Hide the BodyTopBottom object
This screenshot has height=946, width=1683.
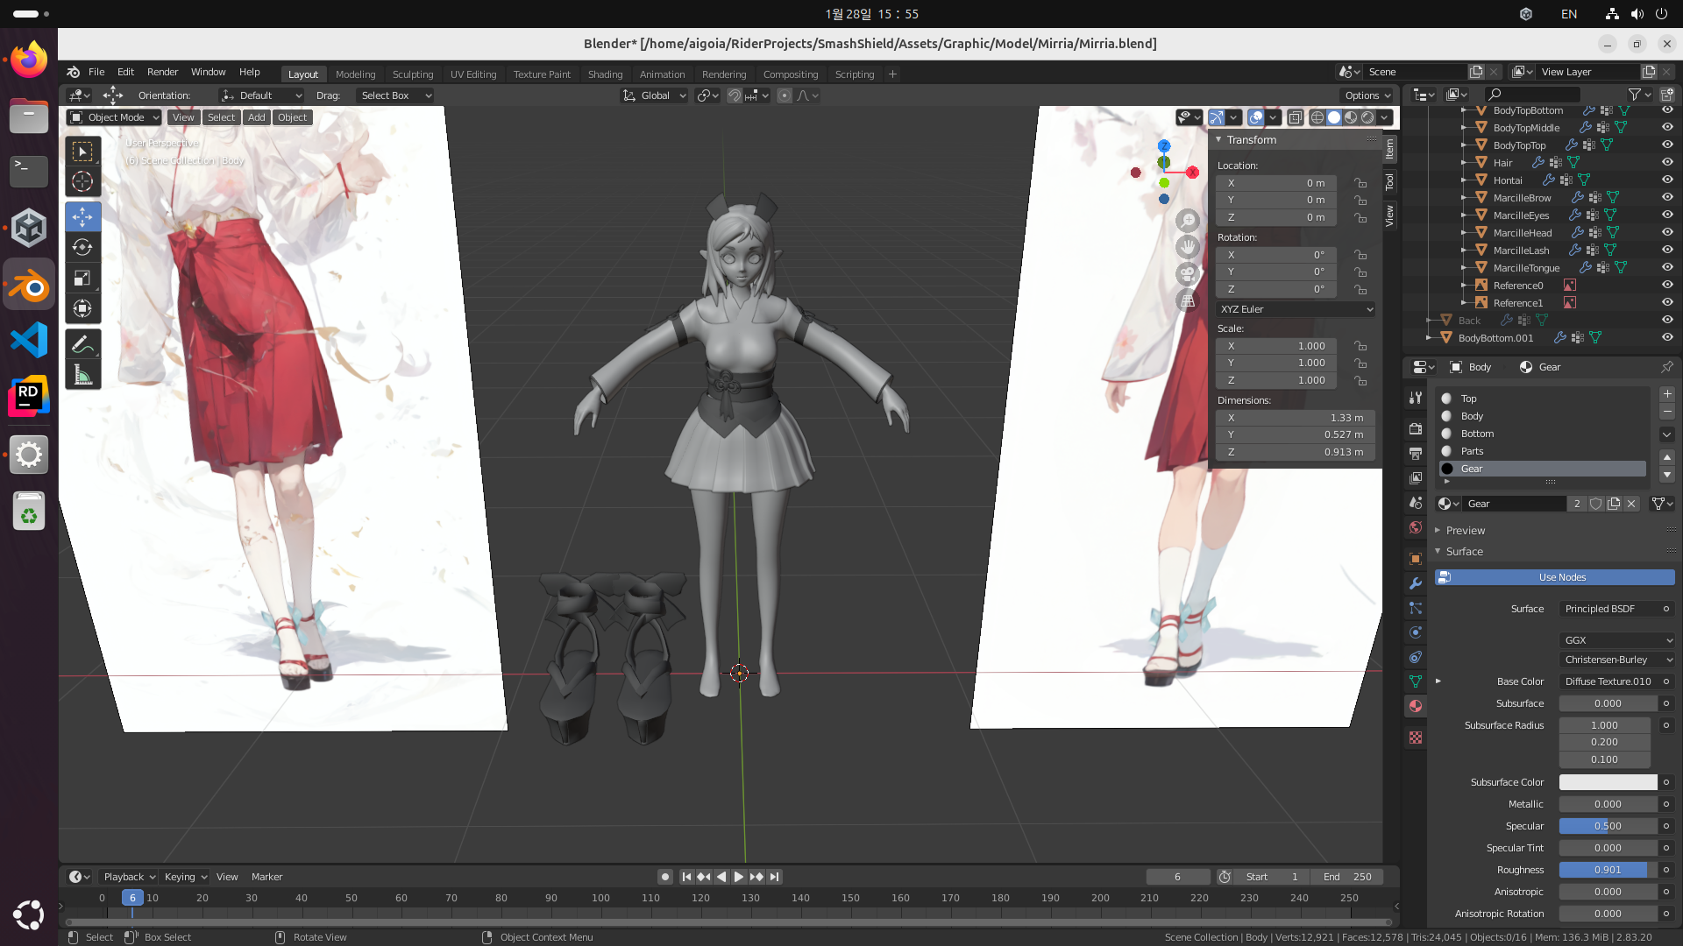[x=1667, y=110]
